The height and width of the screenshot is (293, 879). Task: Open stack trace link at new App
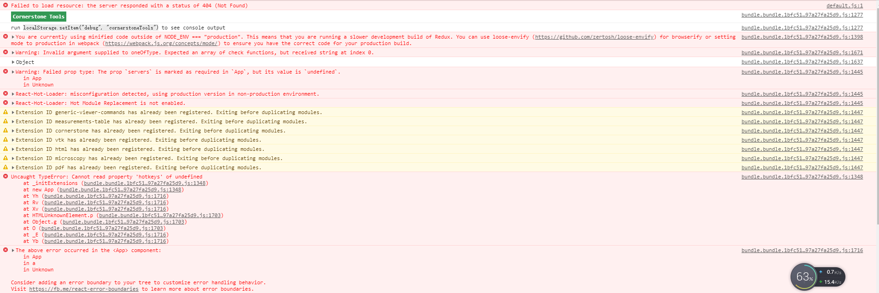120,190
